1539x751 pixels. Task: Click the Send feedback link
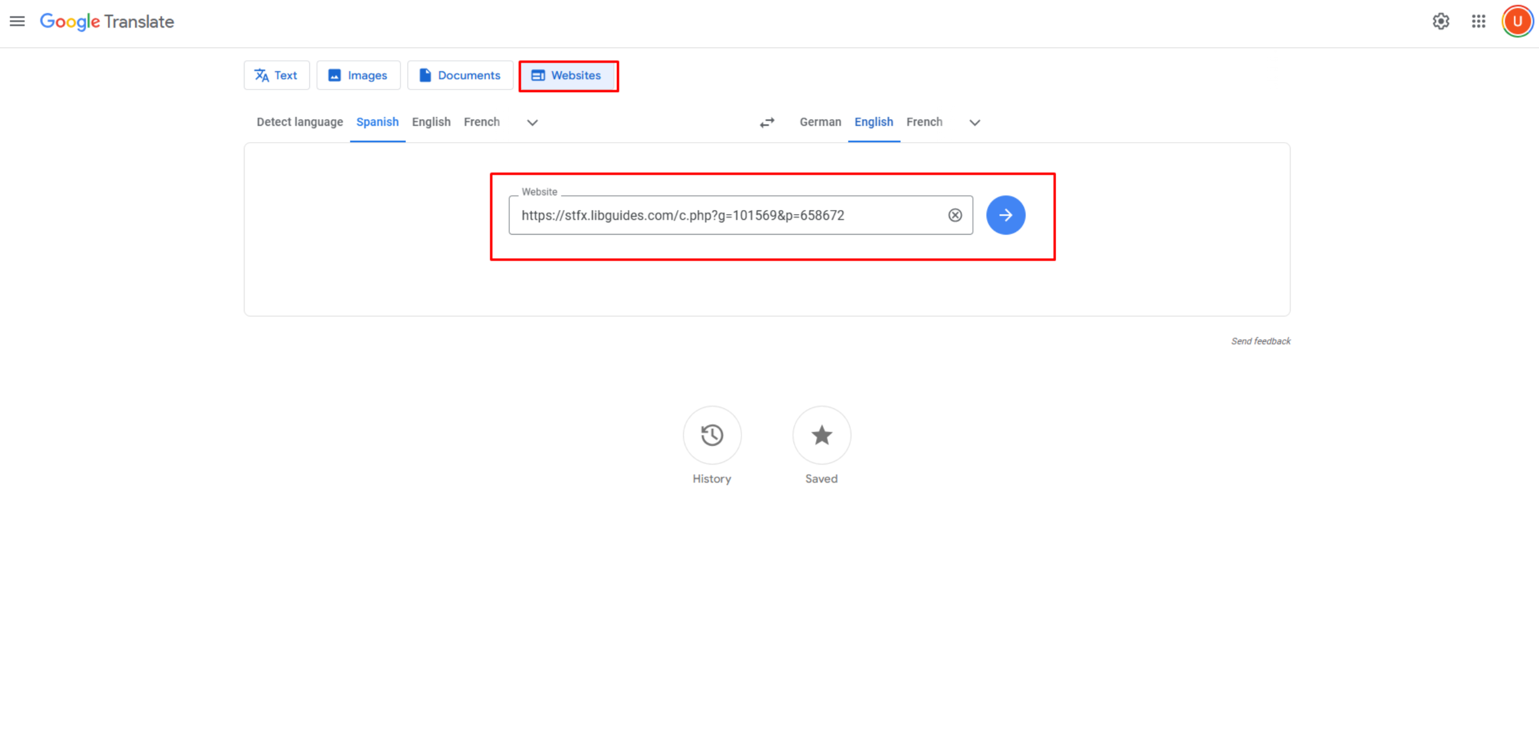pos(1261,341)
